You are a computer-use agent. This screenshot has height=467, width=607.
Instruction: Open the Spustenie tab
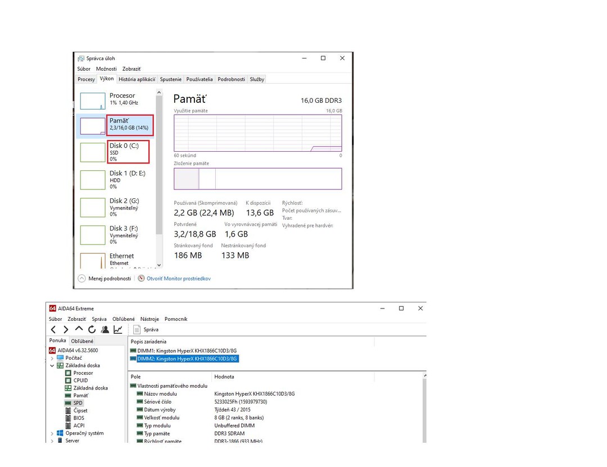pyautogui.click(x=171, y=79)
